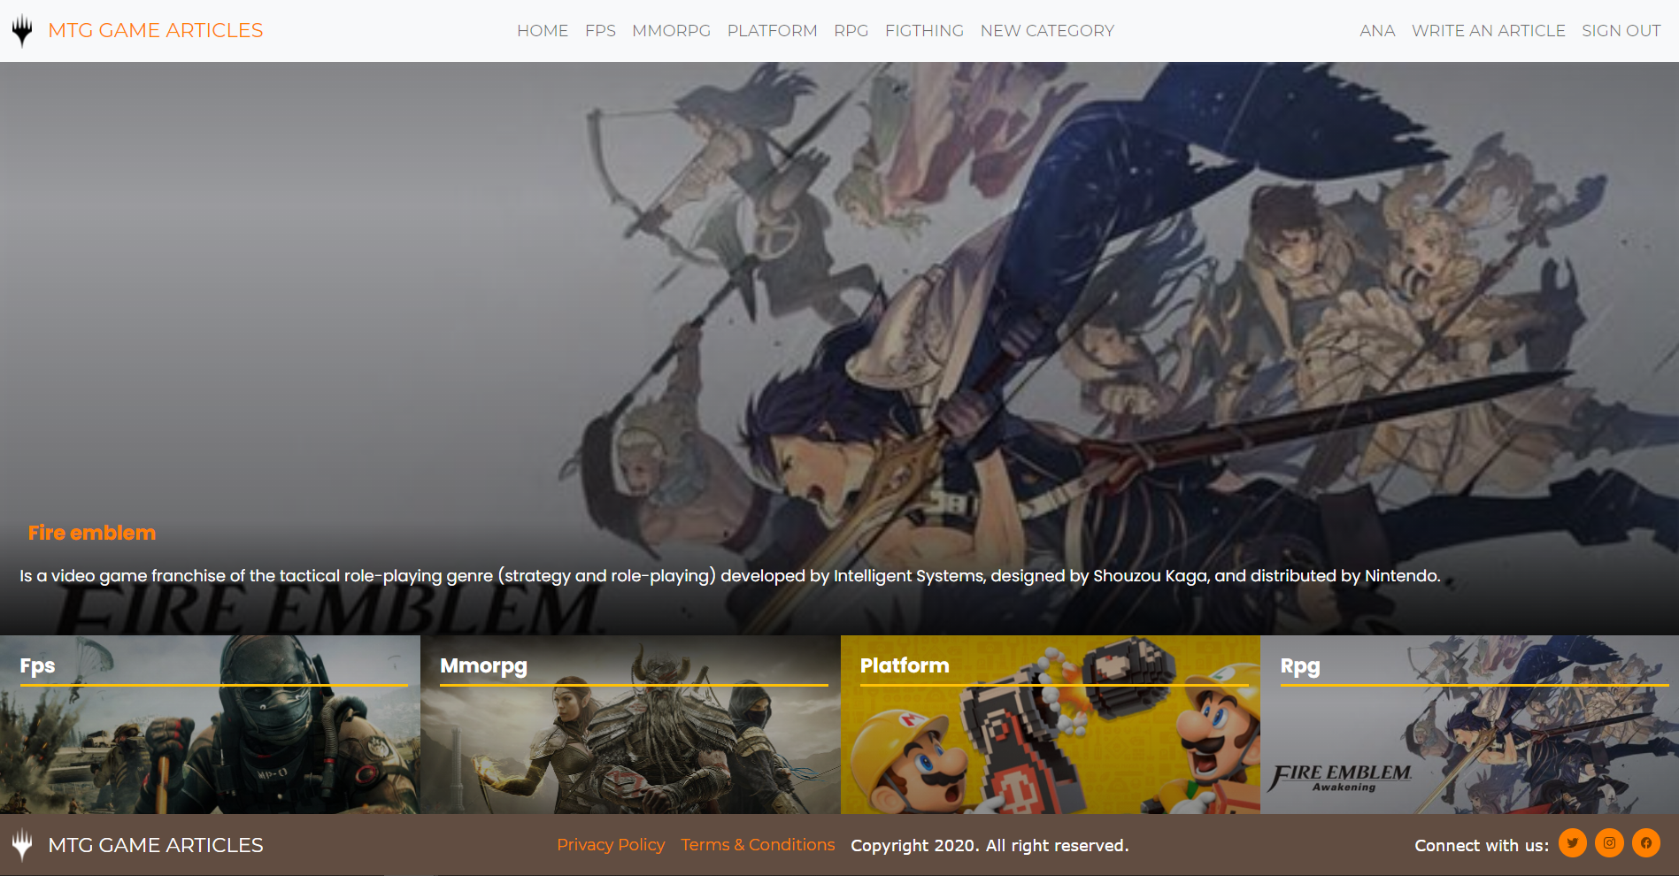Open the Rpg Fire Emblem Awakening card
The height and width of the screenshot is (876, 1679).
[1469, 726]
